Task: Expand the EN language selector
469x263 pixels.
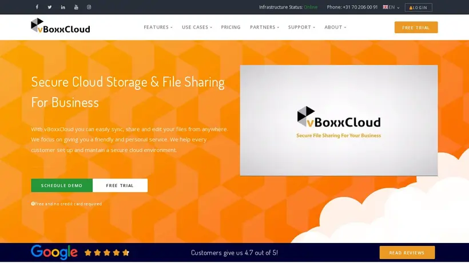Action: point(391,7)
